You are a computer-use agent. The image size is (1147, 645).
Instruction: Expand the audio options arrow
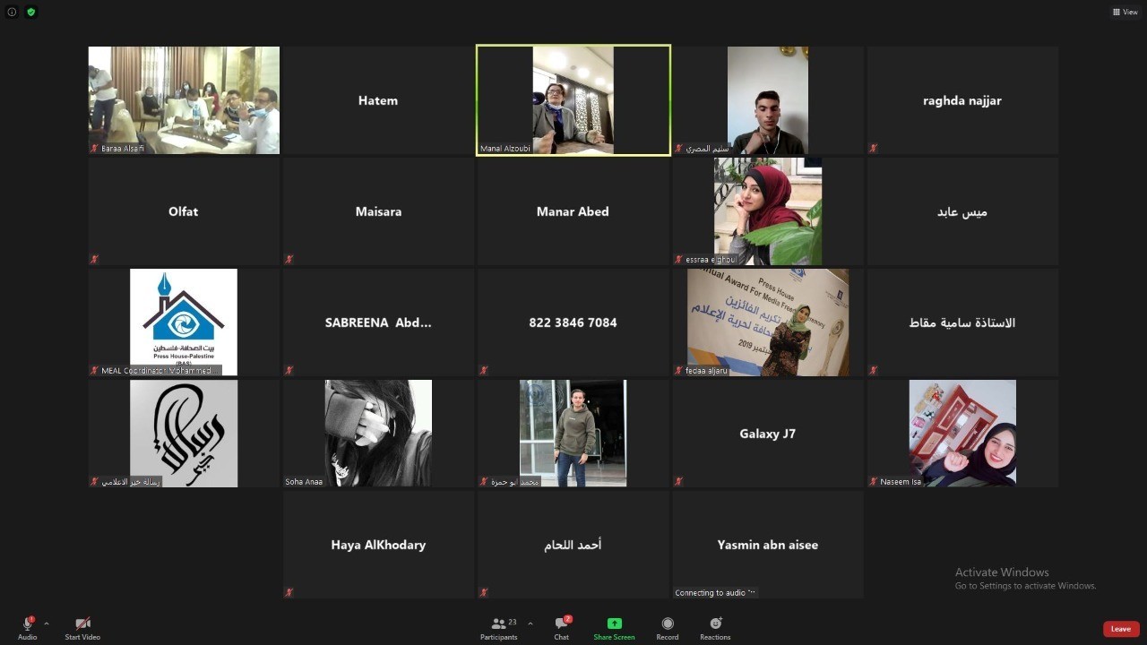[x=47, y=623]
